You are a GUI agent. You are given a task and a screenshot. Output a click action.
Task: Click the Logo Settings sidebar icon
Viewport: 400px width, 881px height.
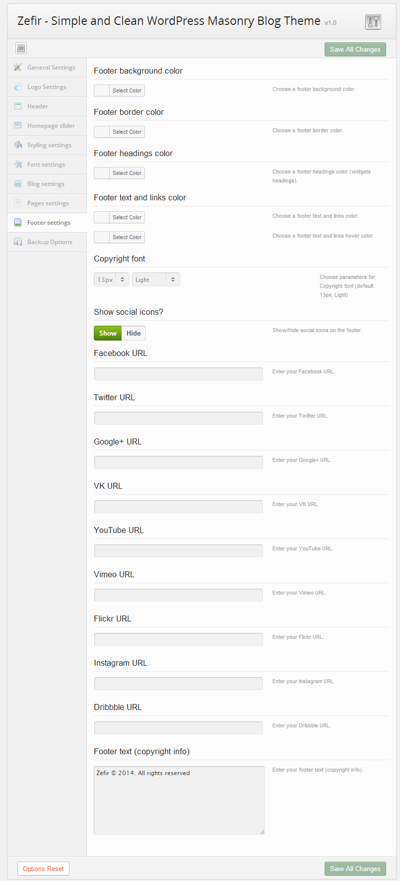[x=18, y=87]
